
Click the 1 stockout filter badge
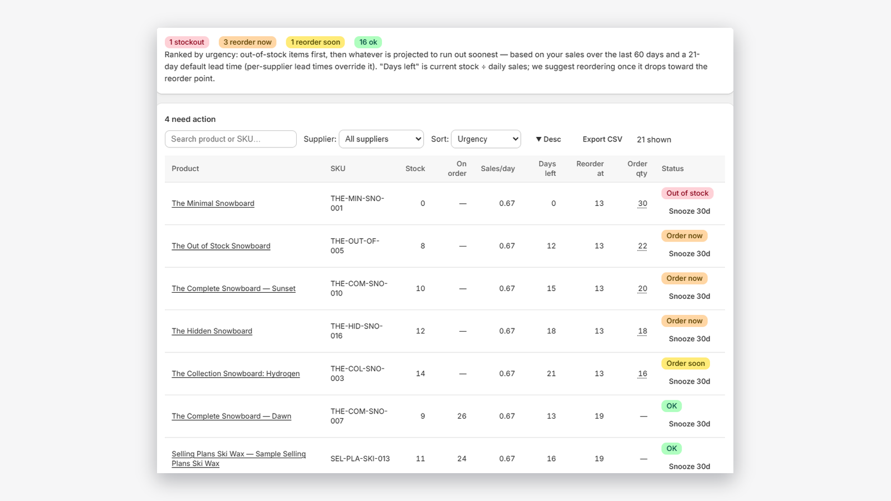tap(187, 42)
